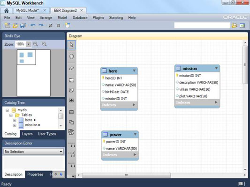The height and width of the screenshot is (187, 250).
Task: Click the zoom out magnifier icon
Action: click(x=44, y=44)
